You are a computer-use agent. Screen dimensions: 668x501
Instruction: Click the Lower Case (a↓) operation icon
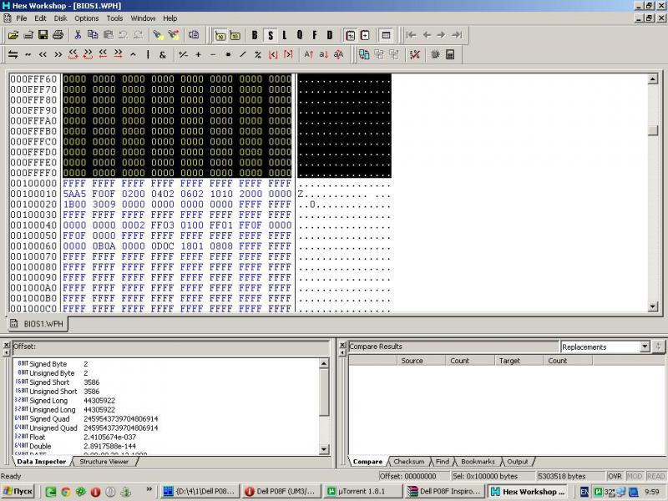point(324,54)
